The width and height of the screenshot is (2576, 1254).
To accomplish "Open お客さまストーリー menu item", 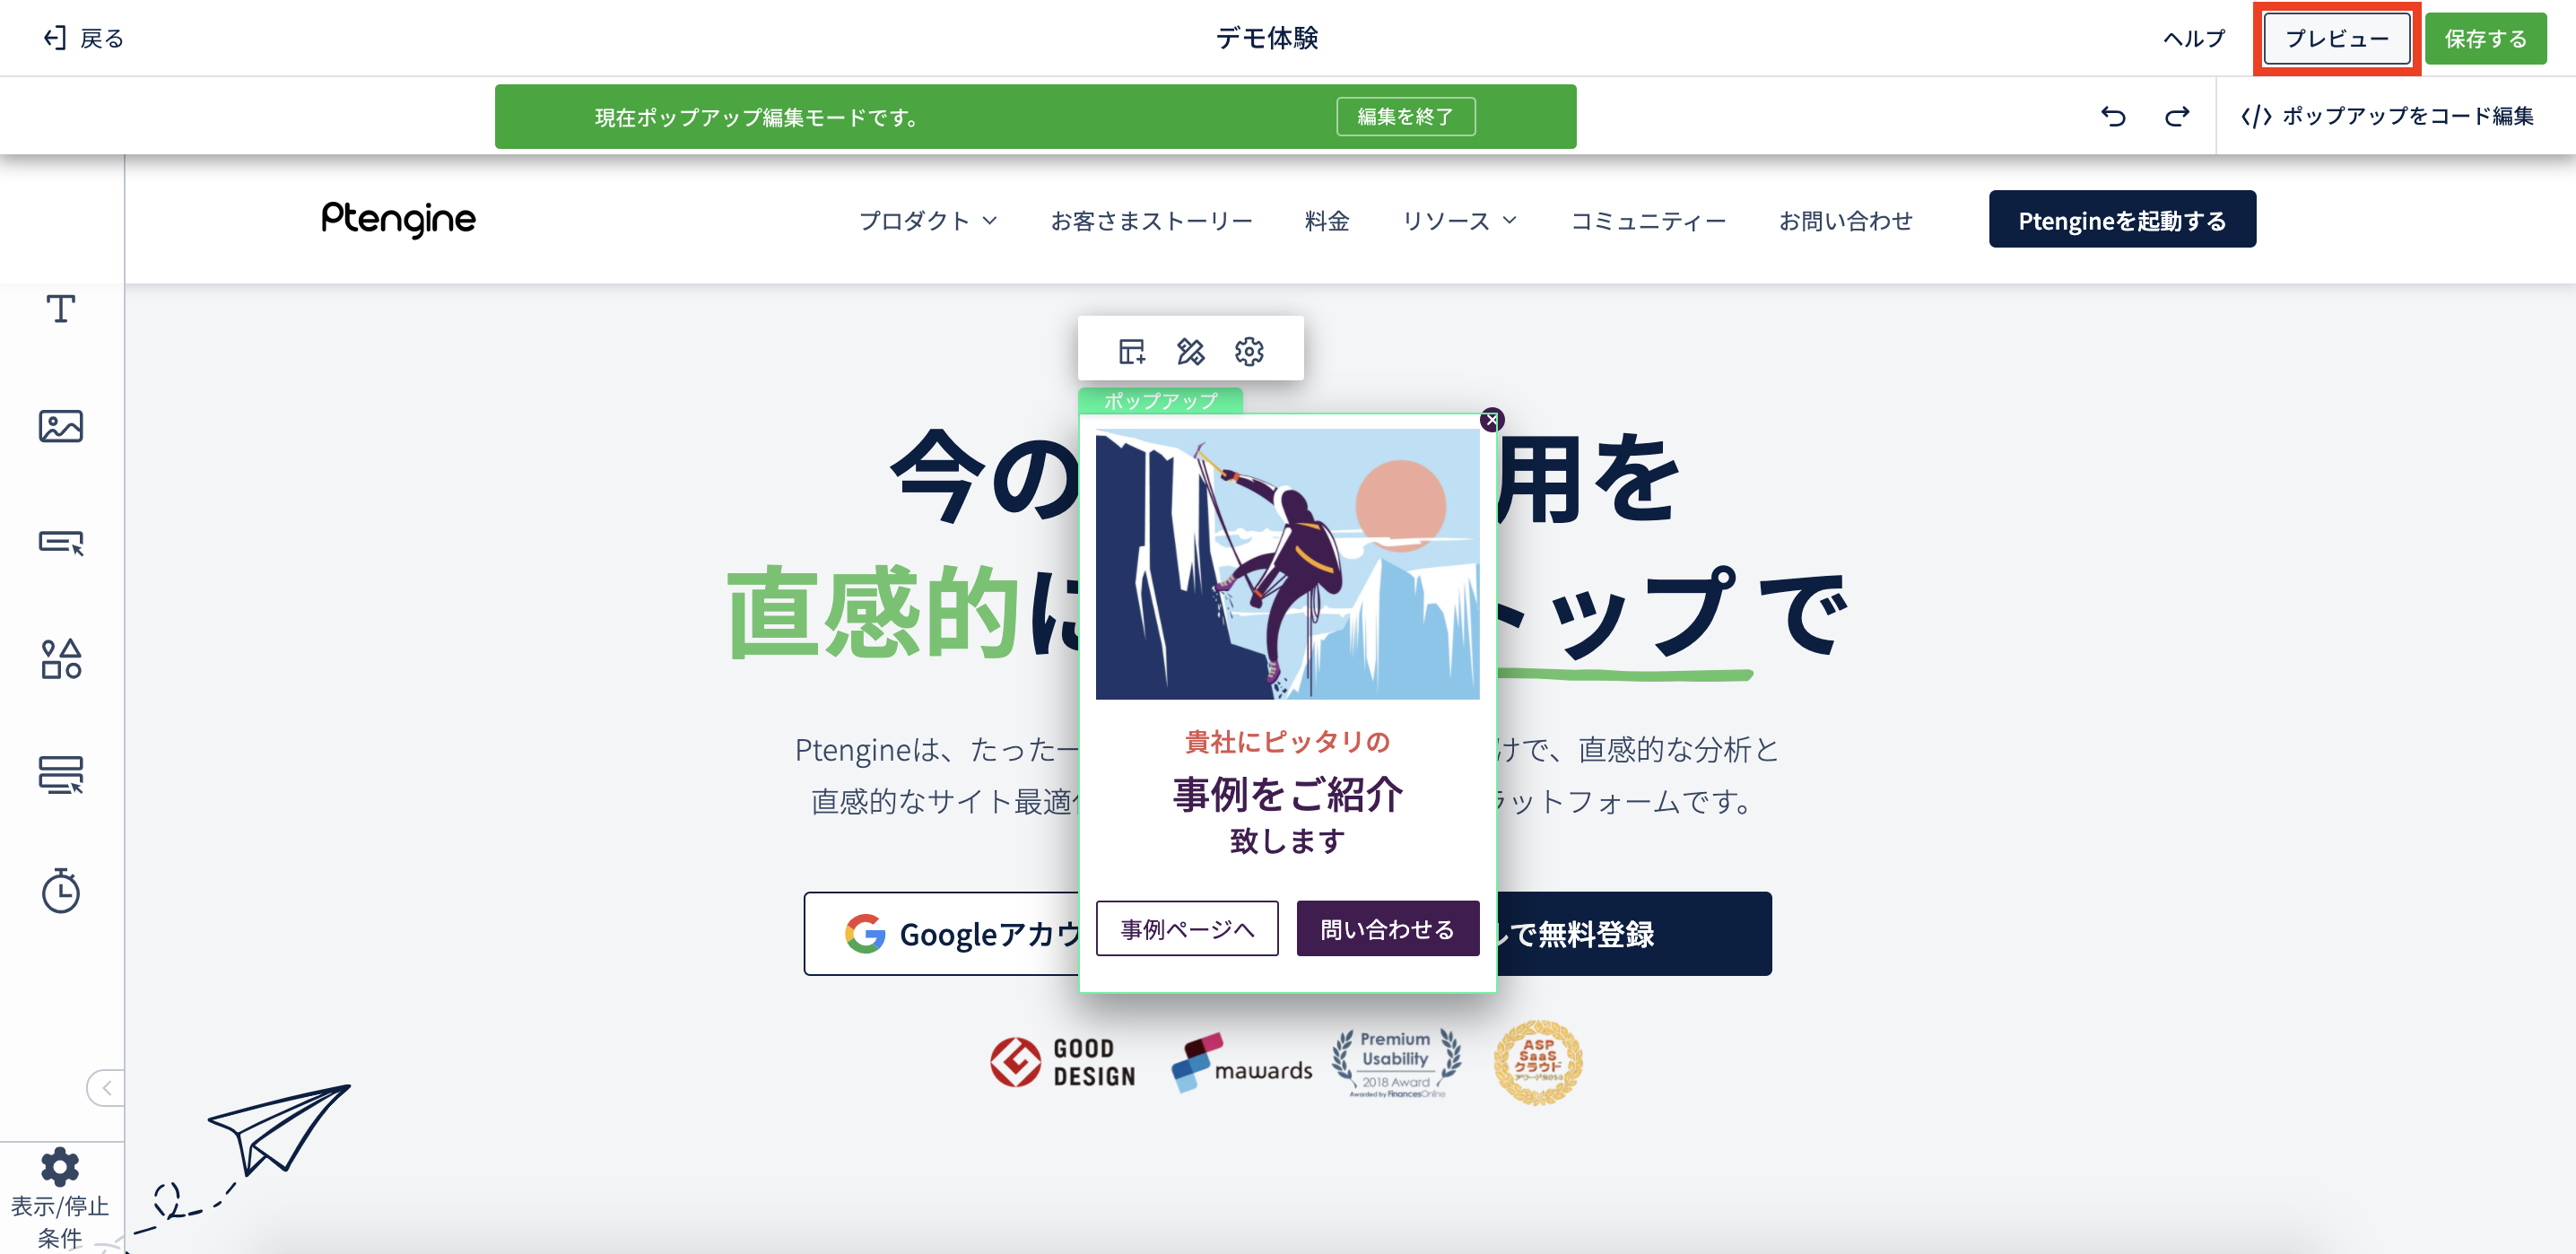I will (x=1151, y=220).
